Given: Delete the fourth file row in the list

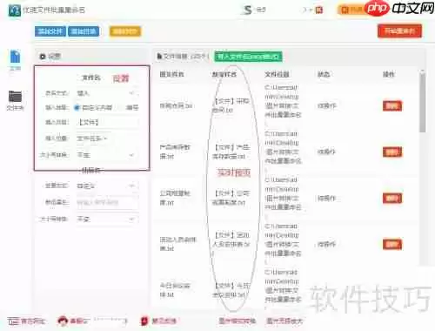Looking at the screenshot, I should [x=392, y=245].
